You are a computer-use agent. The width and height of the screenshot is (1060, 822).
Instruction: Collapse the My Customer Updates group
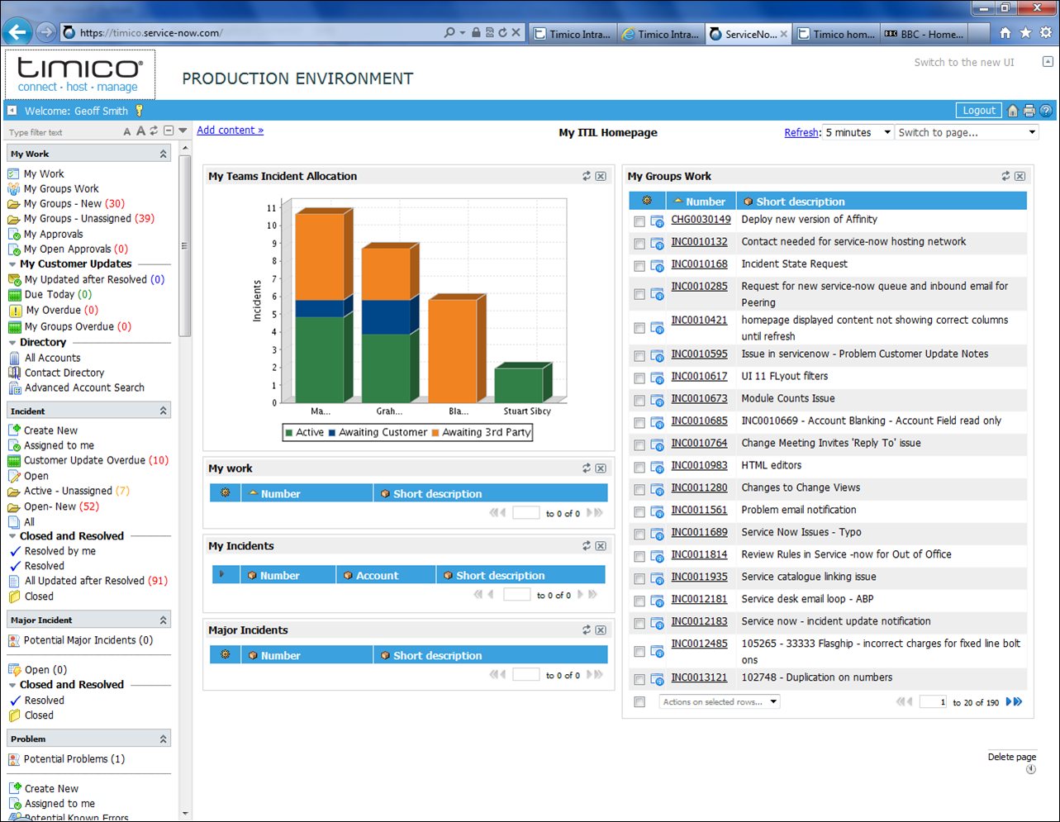tap(12, 264)
